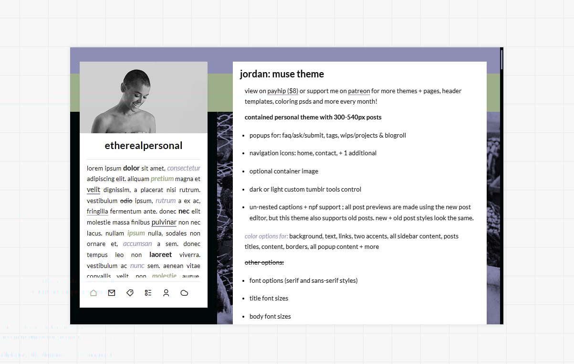Select the jordan: muse theme post title
The width and height of the screenshot is (574, 364).
tap(282, 74)
